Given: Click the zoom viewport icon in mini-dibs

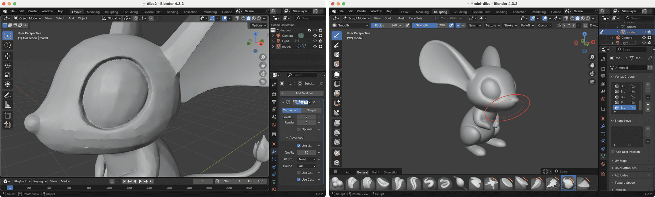Looking at the screenshot, I should coord(592,57).
